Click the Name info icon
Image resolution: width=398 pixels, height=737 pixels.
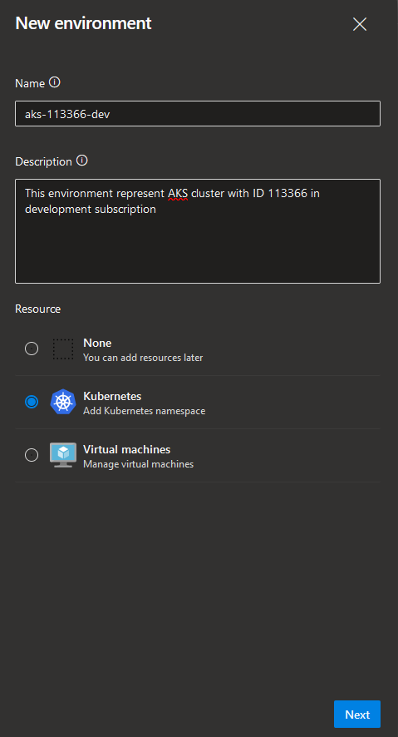point(55,82)
